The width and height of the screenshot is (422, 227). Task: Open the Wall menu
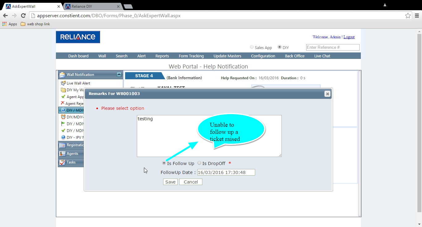102,56
